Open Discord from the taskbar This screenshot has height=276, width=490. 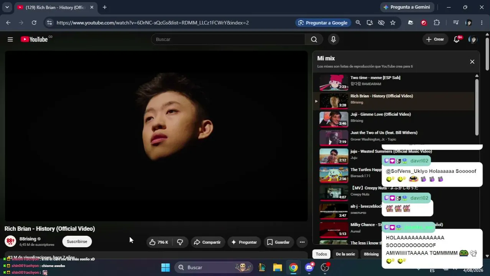[x=309, y=267]
